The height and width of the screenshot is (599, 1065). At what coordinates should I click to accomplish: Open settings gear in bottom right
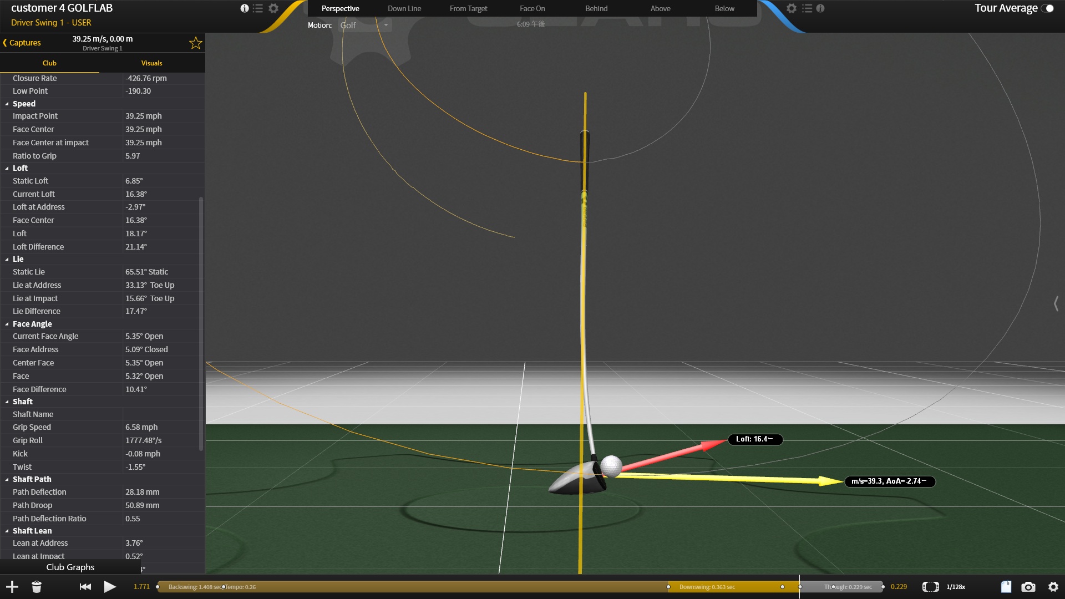tap(1053, 587)
